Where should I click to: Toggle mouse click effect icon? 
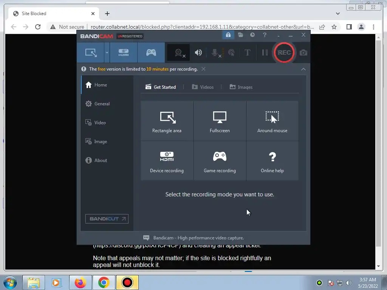231,52
